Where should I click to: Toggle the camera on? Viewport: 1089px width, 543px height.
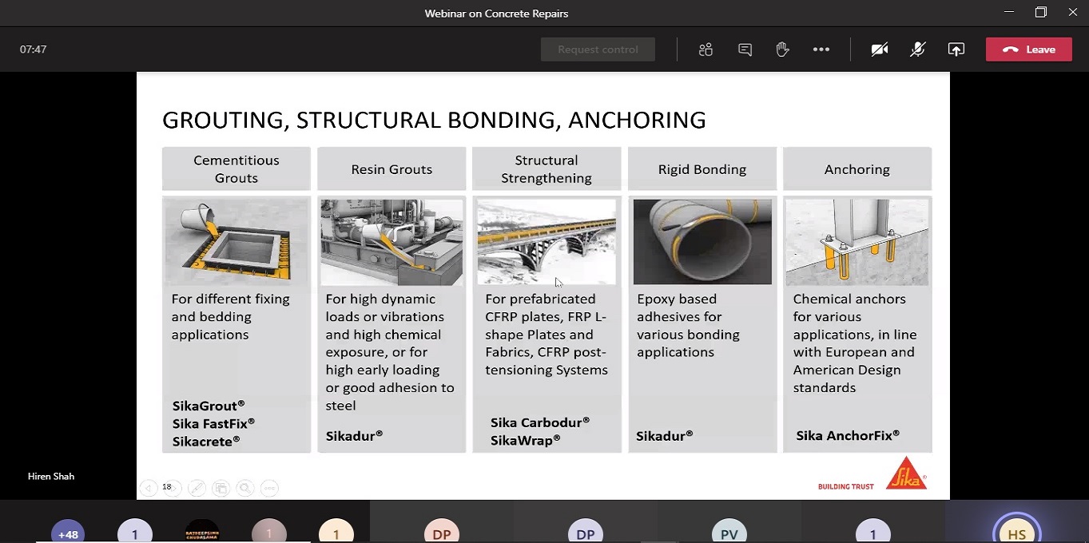880,50
